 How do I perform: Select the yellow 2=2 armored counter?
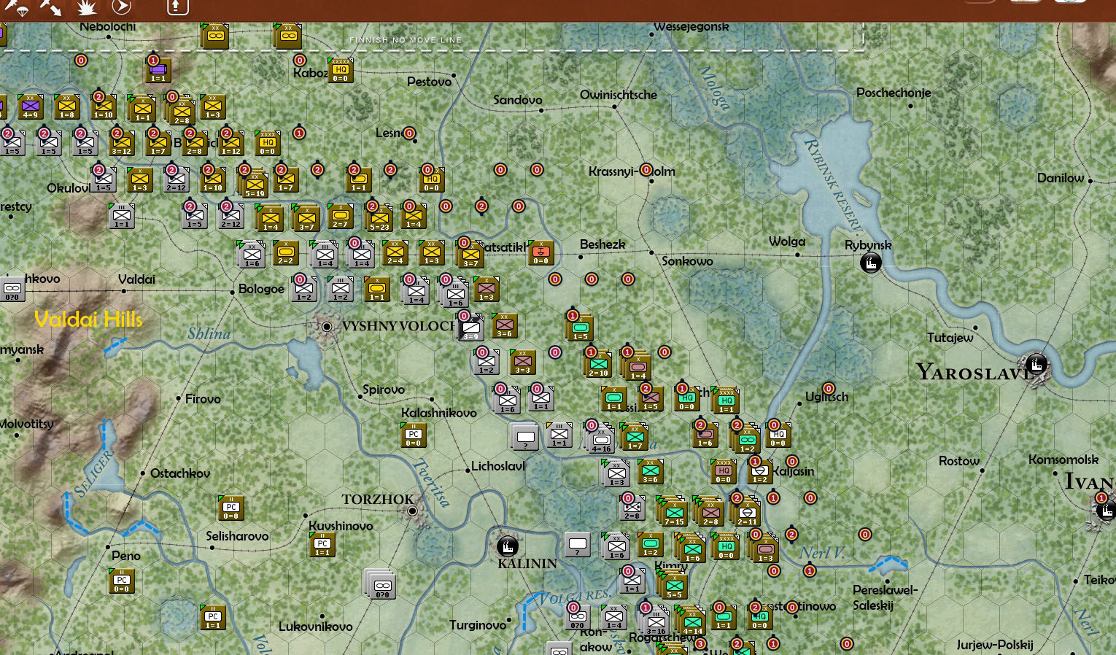click(286, 253)
